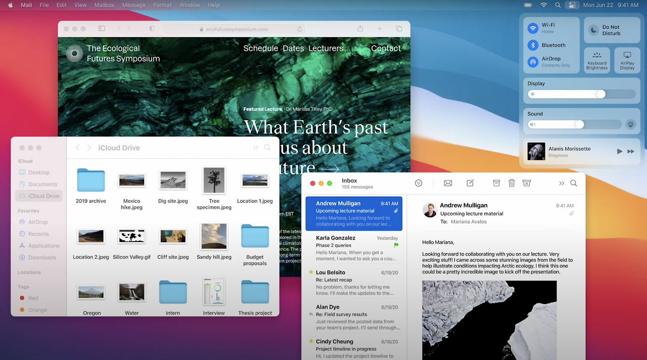Go forward in the Finder window
Image resolution: width=647 pixels, height=360 pixels.
pyautogui.click(x=89, y=148)
